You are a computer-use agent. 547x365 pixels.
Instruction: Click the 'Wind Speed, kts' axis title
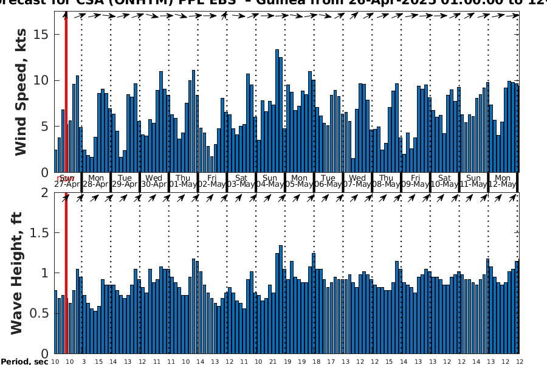tap(20, 92)
